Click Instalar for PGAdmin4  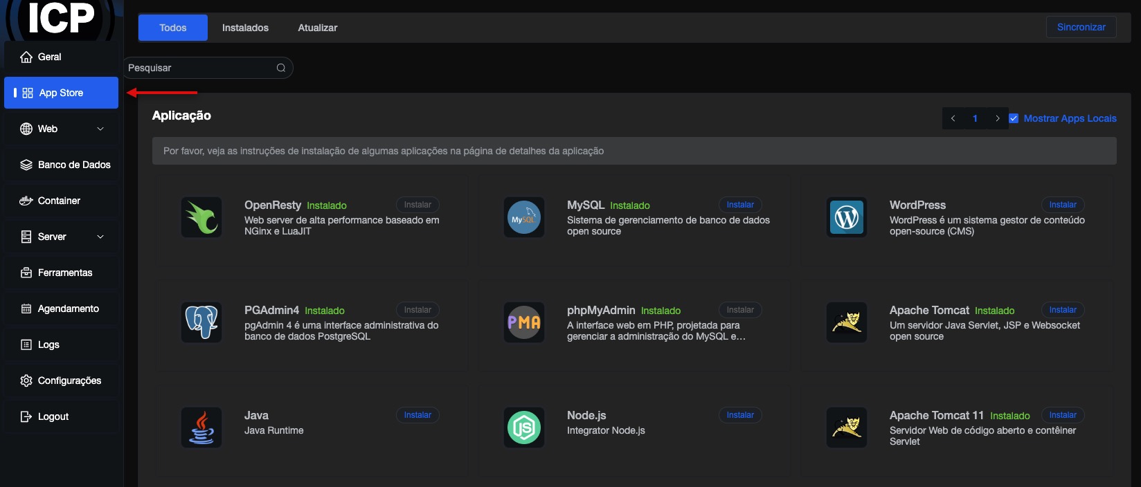coord(417,310)
